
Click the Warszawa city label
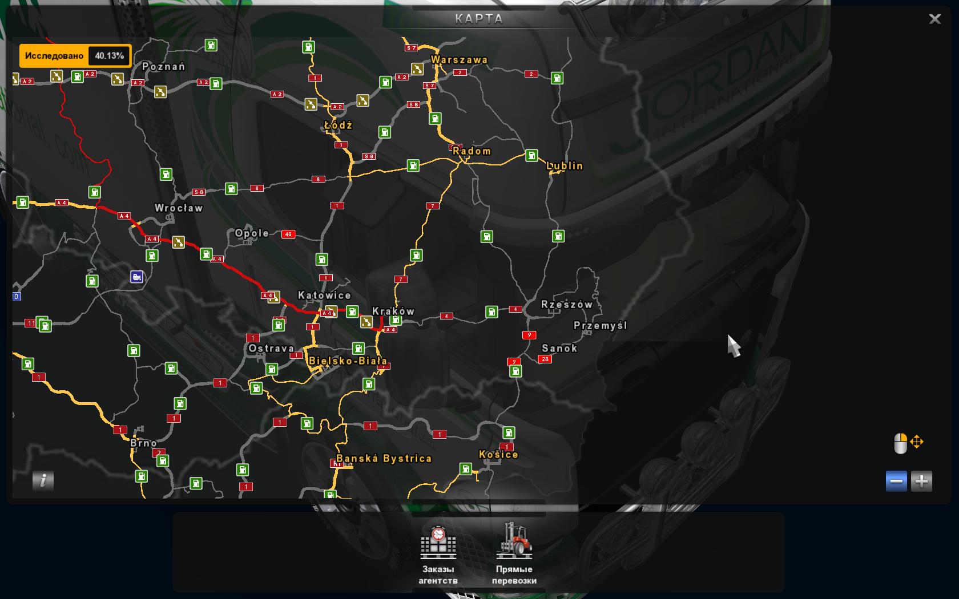pyautogui.click(x=460, y=60)
